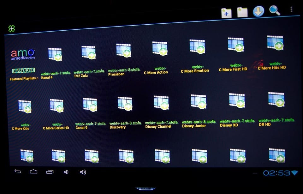Click the 'Disney XD' label
This screenshot has height=194, width=303.
pyautogui.click(x=229, y=125)
